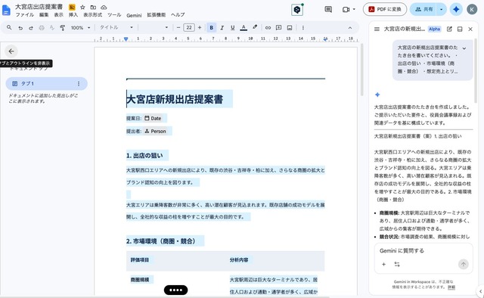Toggle italic formatting
Screen dimensions: 484x298
click(x=222, y=28)
